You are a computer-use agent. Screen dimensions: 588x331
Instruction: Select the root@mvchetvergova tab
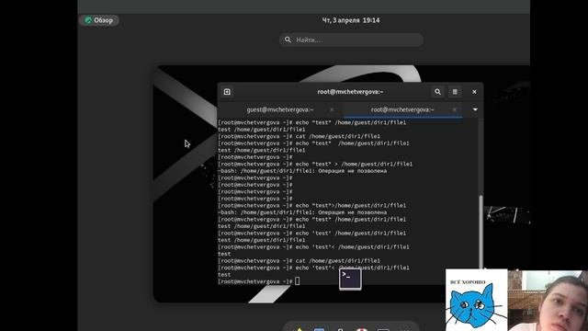click(402, 109)
